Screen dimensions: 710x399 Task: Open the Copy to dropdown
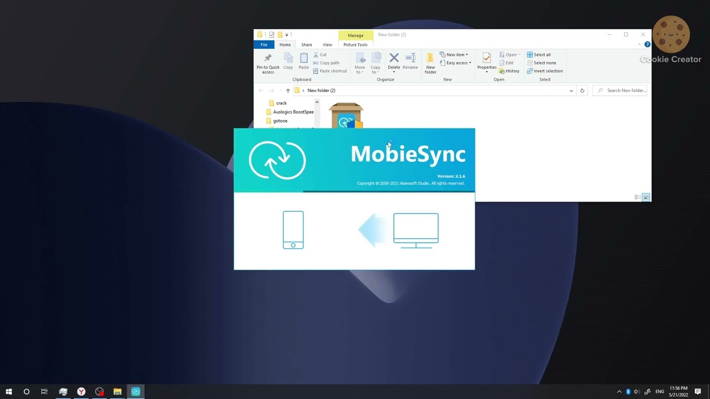coord(376,64)
